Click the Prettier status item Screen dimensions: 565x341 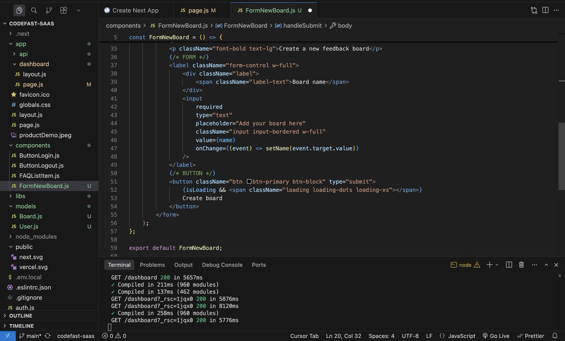[x=531, y=336]
